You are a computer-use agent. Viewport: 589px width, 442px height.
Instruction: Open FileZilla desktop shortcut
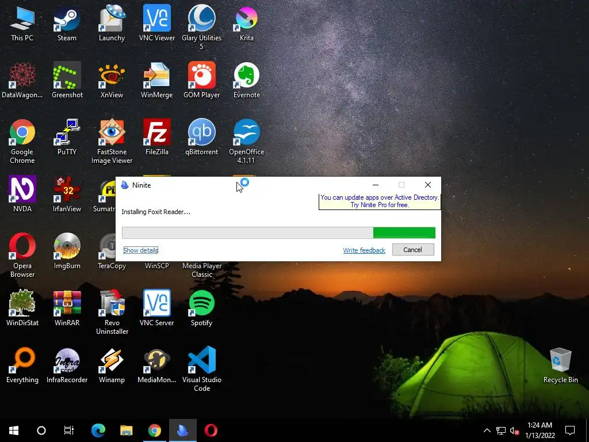156,137
